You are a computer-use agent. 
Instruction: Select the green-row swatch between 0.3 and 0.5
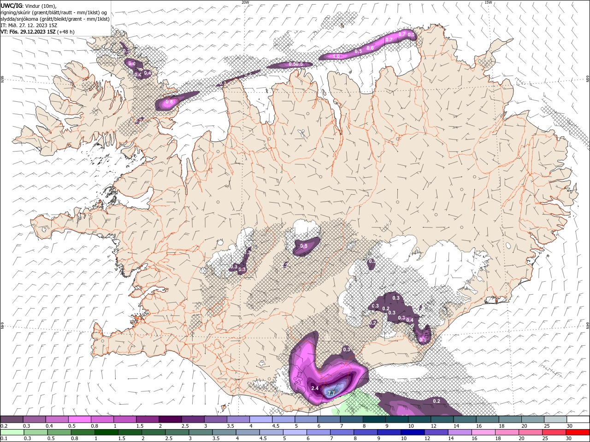tap(35, 432)
